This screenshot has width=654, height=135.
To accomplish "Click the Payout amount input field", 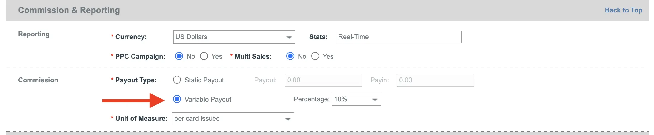I will click(x=323, y=80).
